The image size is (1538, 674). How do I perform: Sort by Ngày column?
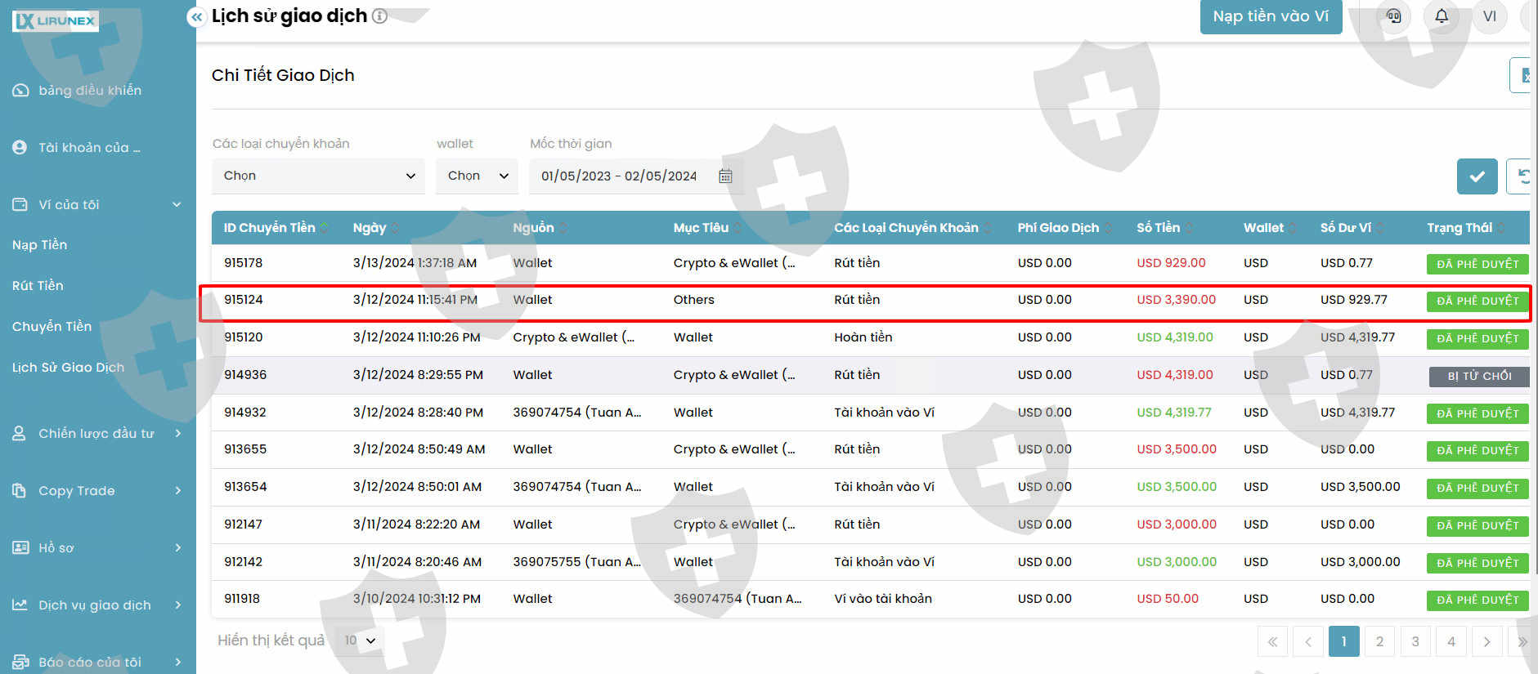376,228
